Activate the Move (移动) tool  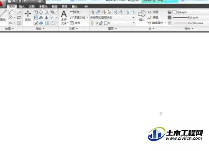click(28, 15)
